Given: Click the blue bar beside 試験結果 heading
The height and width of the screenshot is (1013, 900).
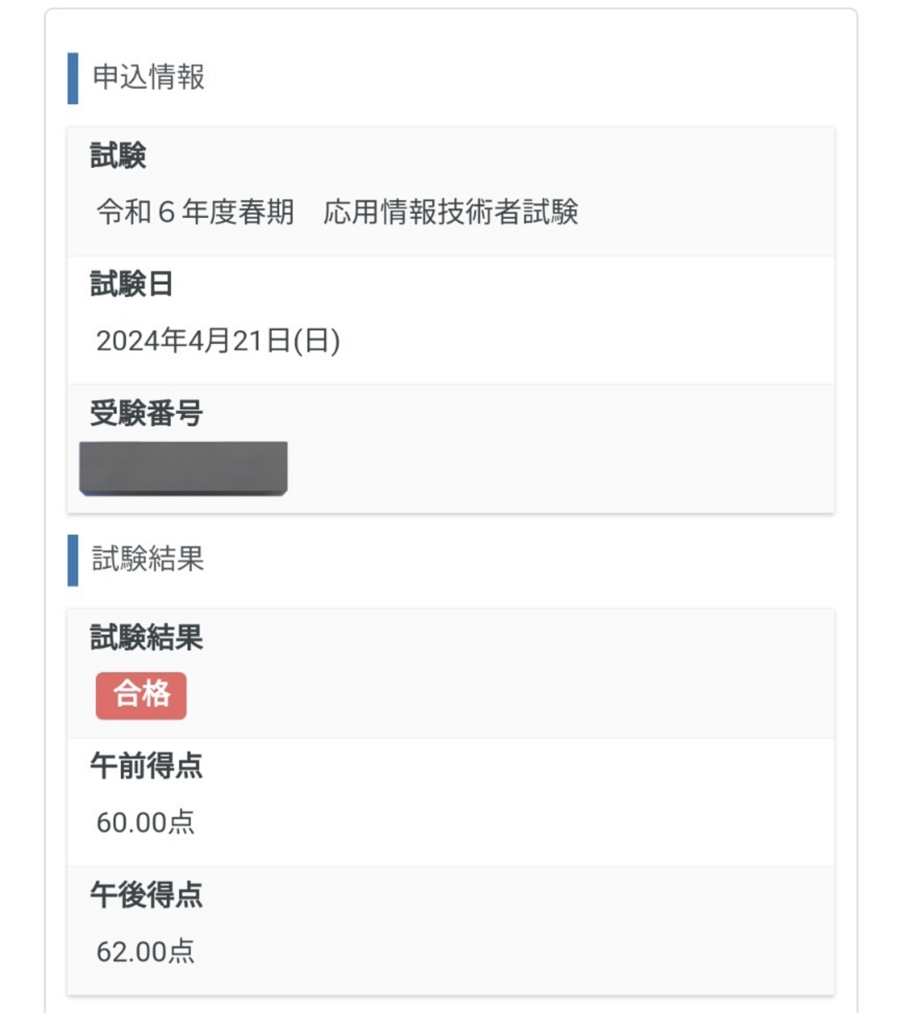Looking at the screenshot, I should [73, 559].
